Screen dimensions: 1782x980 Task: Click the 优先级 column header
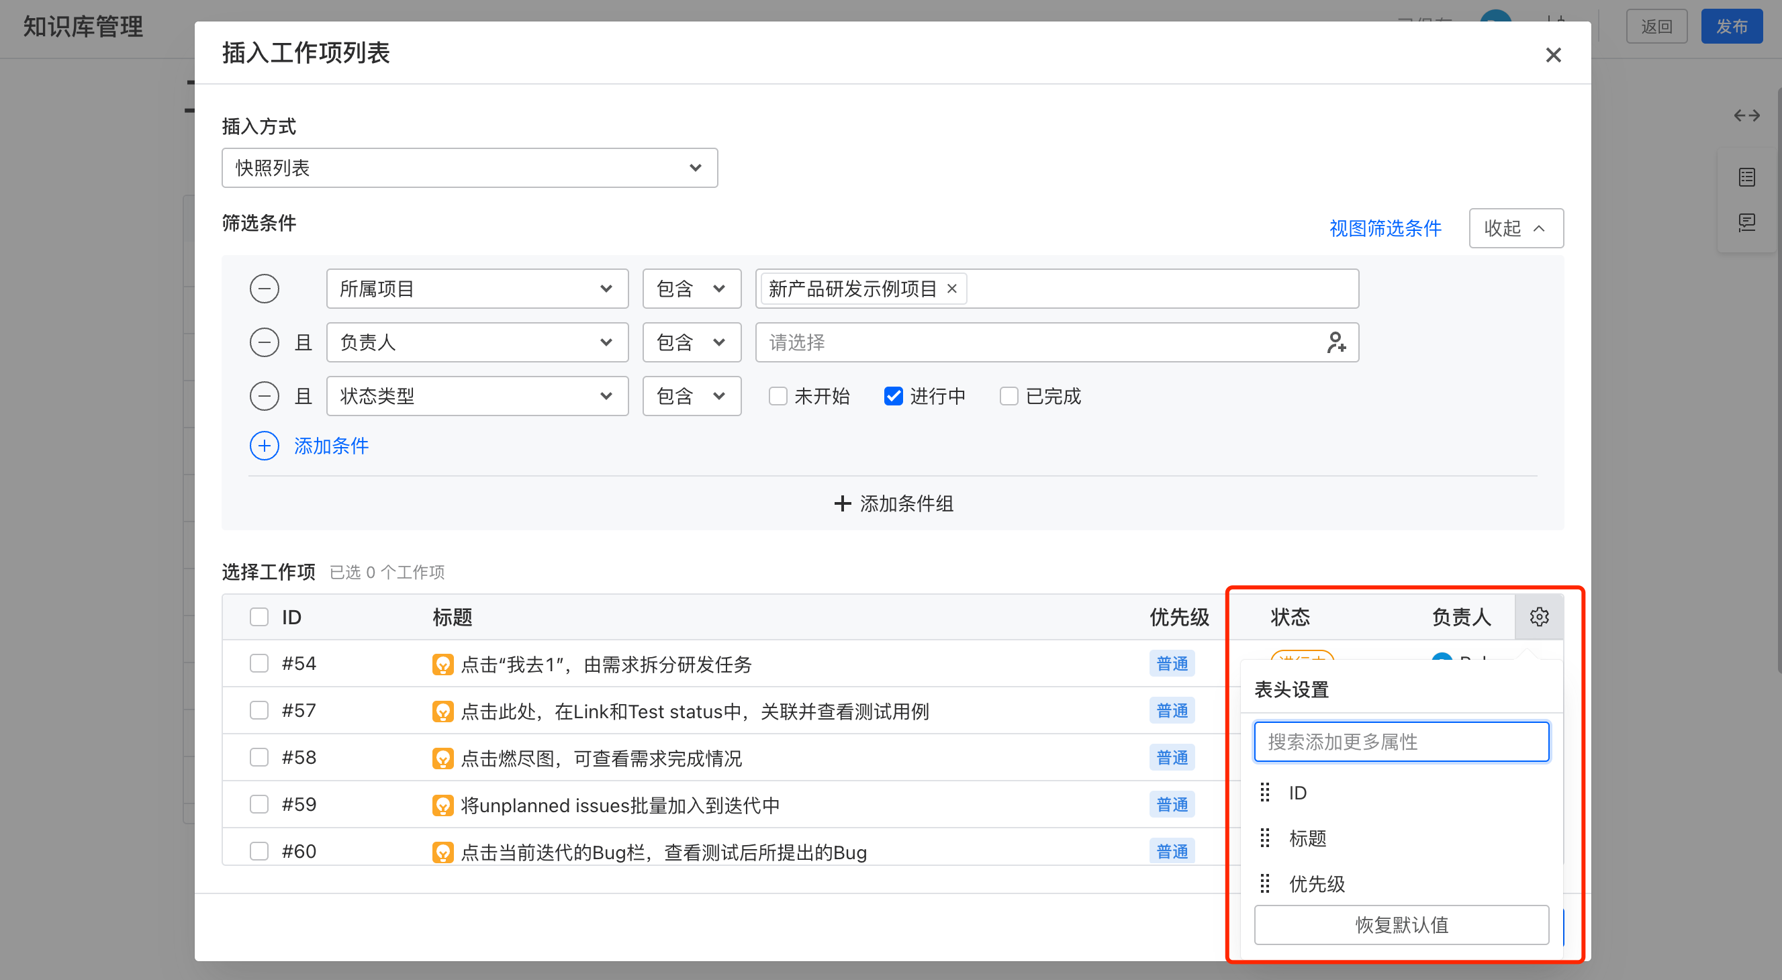click(1179, 617)
